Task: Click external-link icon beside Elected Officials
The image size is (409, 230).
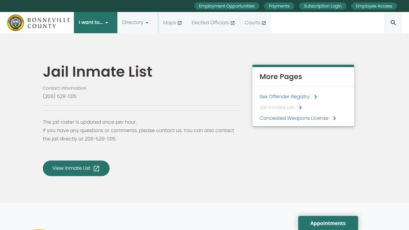Action: [233, 23]
